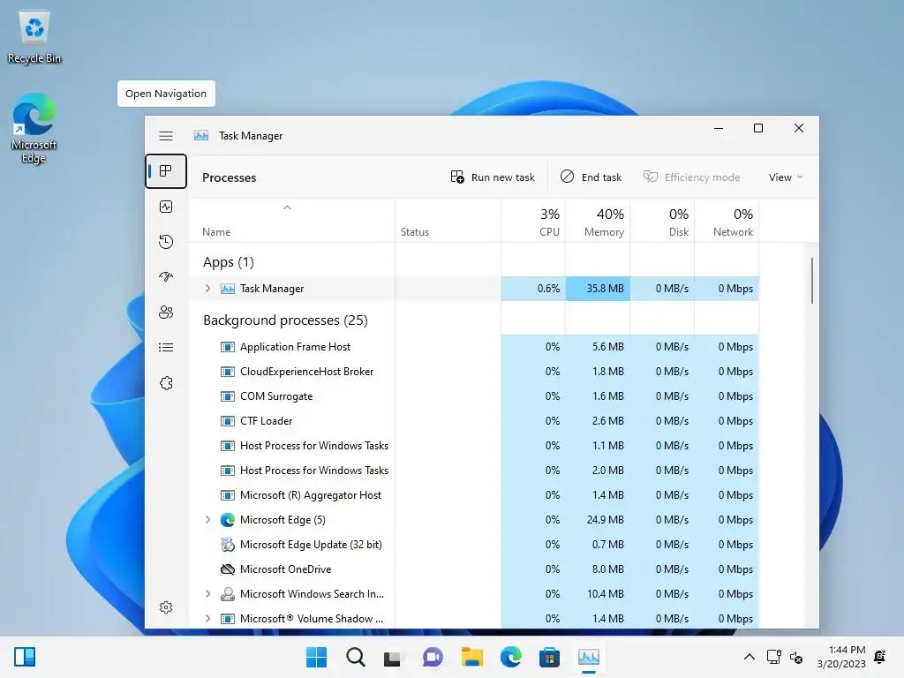Select Host Process row using 2.0 MB

(x=474, y=471)
